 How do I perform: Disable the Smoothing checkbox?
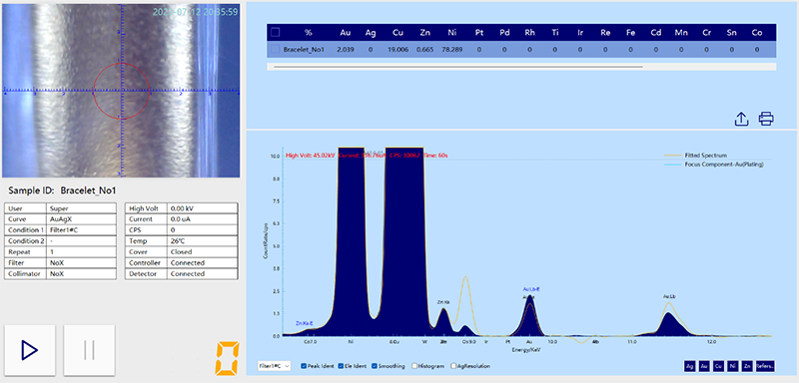click(x=375, y=366)
